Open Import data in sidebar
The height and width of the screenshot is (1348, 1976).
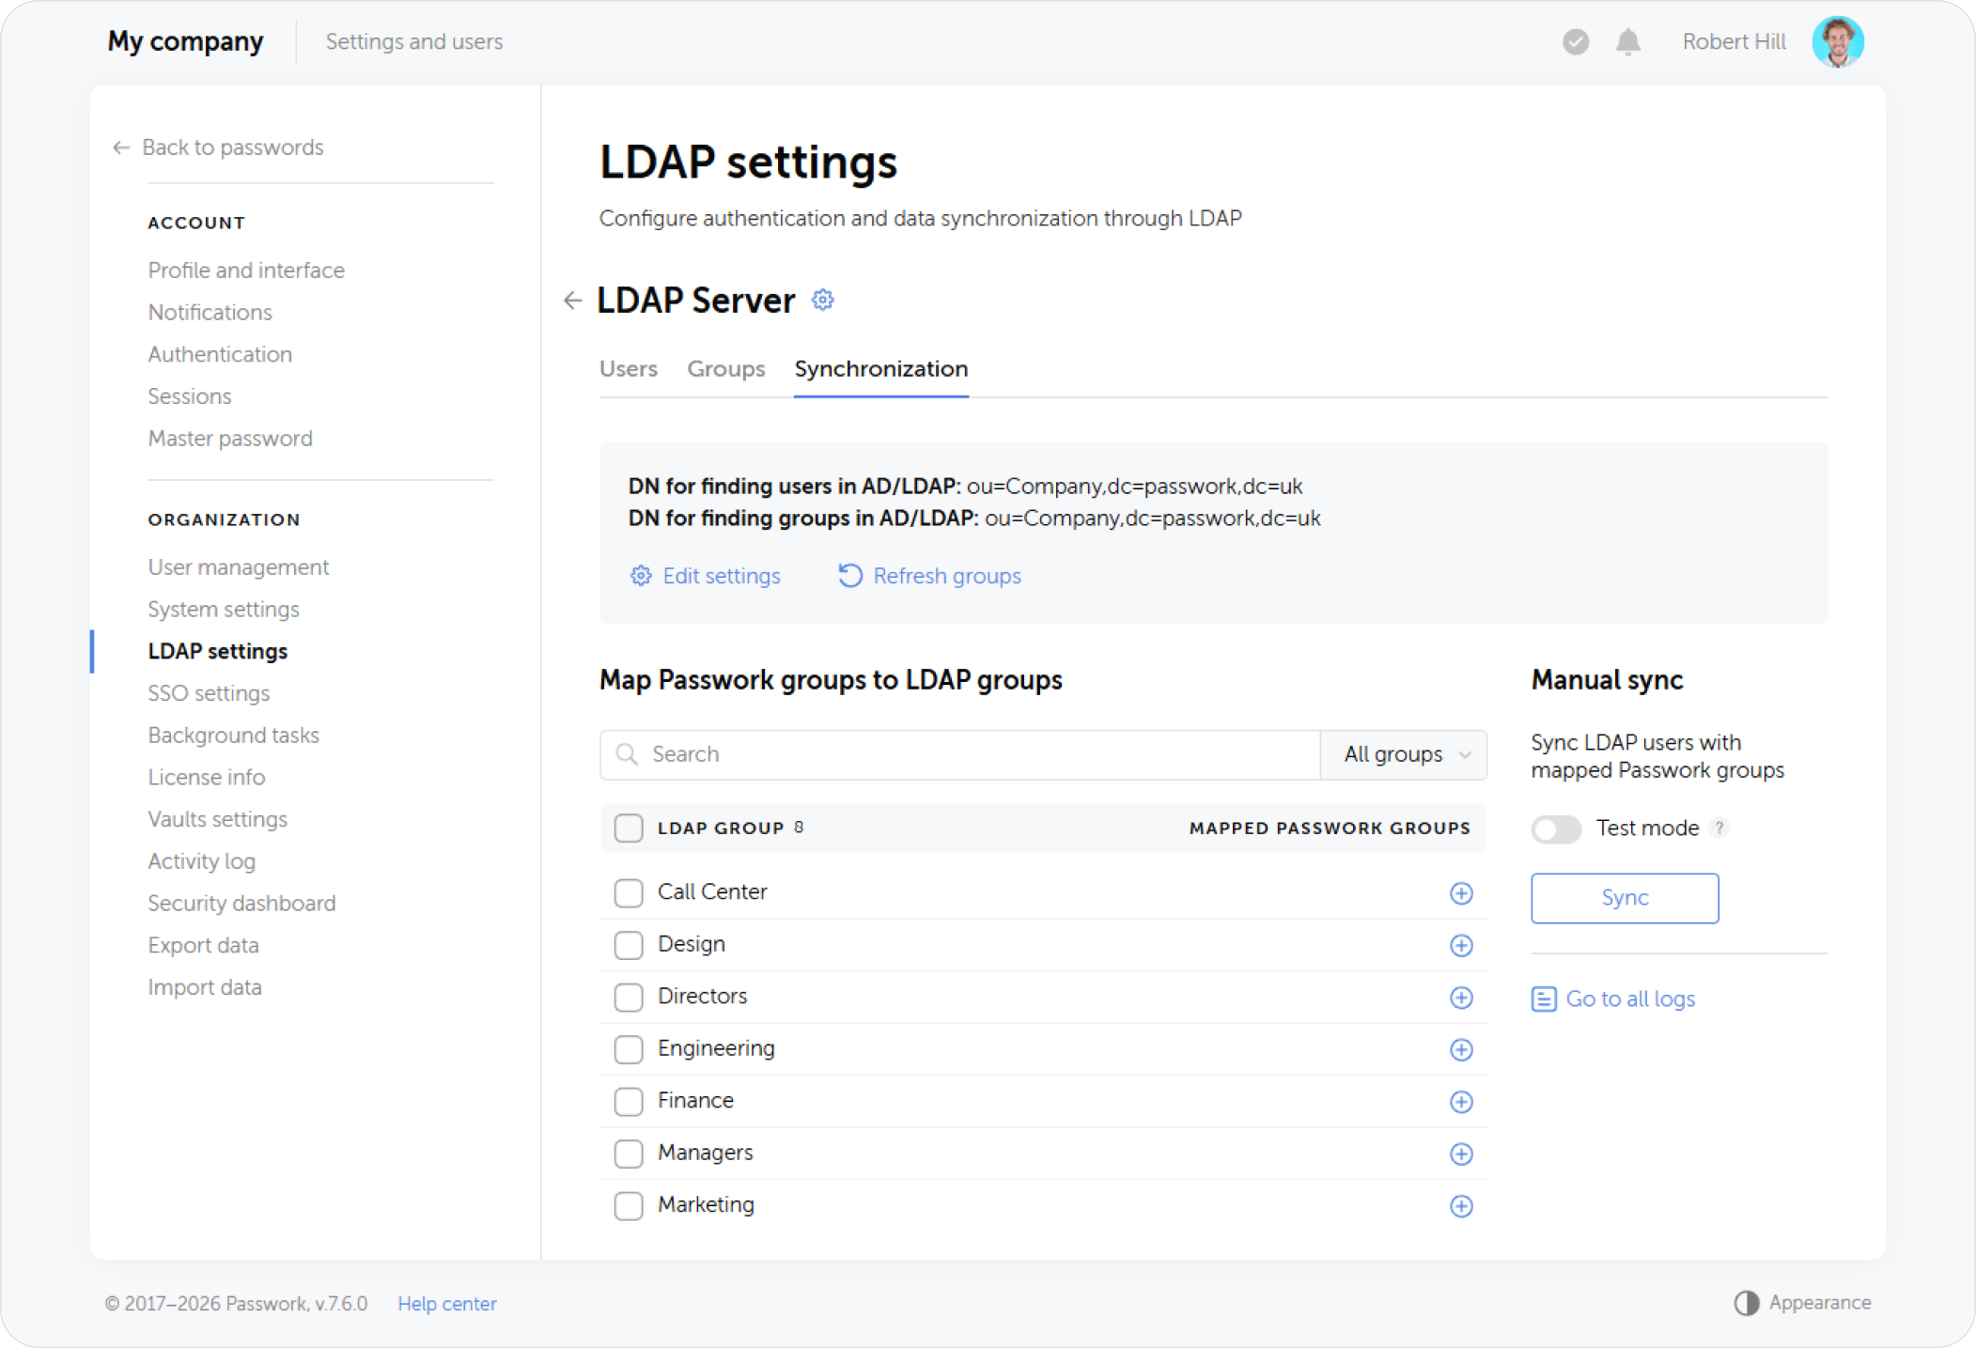coord(205,987)
